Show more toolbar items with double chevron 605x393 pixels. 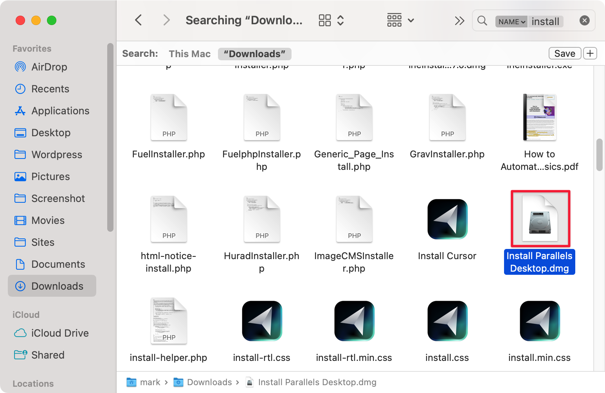click(459, 21)
